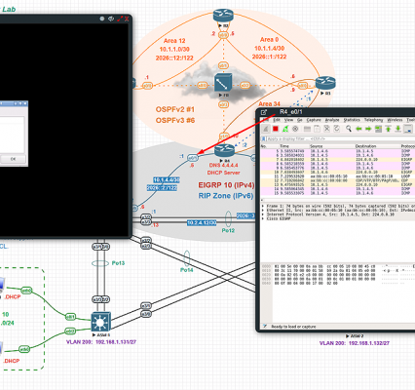Viewport: 415px width, 390px height.
Task: Click the close capture file icon
Action: click(327, 129)
